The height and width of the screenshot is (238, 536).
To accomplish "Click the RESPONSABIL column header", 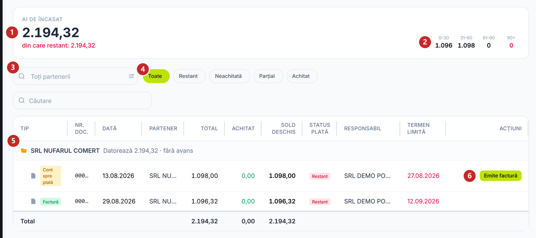I will [x=363, y=128].
